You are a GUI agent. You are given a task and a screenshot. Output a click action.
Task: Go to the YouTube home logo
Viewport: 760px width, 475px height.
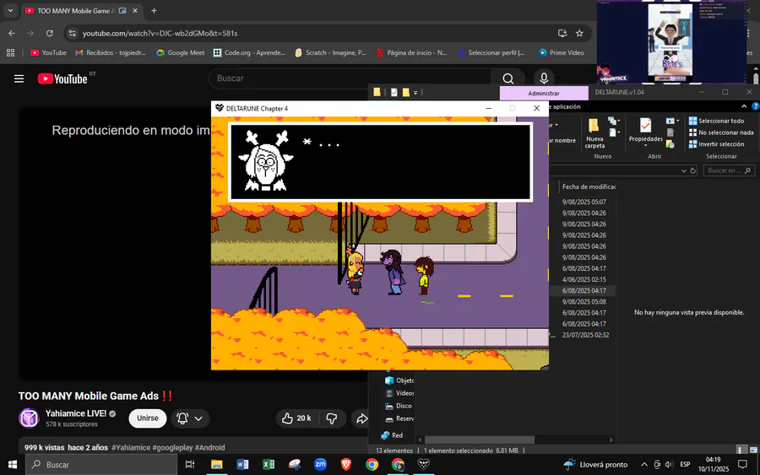click(63, 78)
